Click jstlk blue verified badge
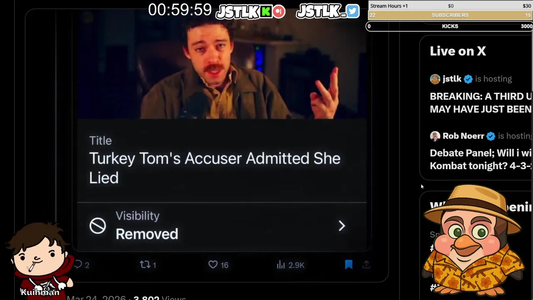This screenshot has height=300, width=533. [468, 79]
